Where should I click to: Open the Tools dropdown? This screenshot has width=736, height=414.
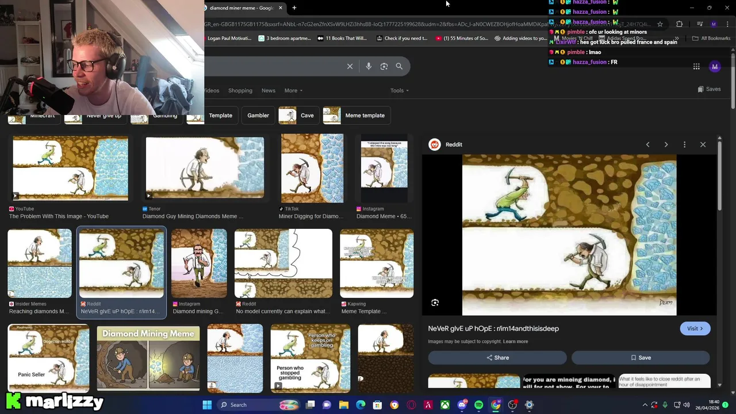400,90
